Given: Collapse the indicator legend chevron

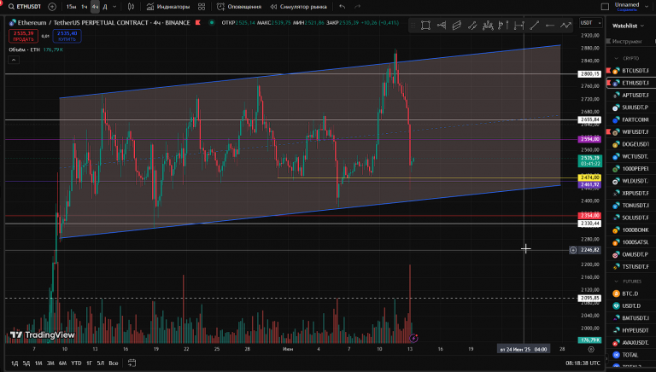Looking at the screenshot, I should pyautogui.click(x=14, y=61).
